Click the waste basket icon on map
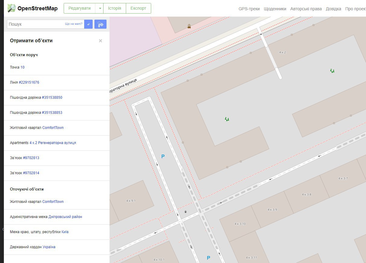This screenshot has width=366, height=263. coord(185,212)
